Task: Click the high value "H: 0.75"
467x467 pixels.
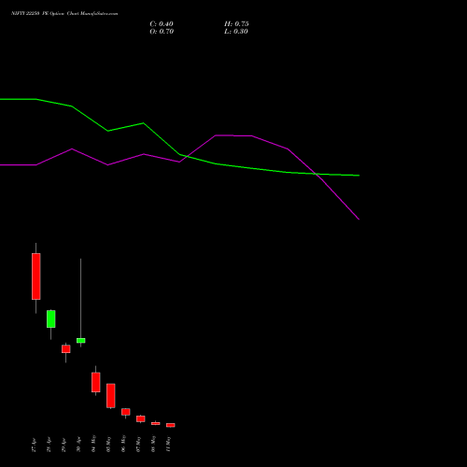Action: point(236,24)
